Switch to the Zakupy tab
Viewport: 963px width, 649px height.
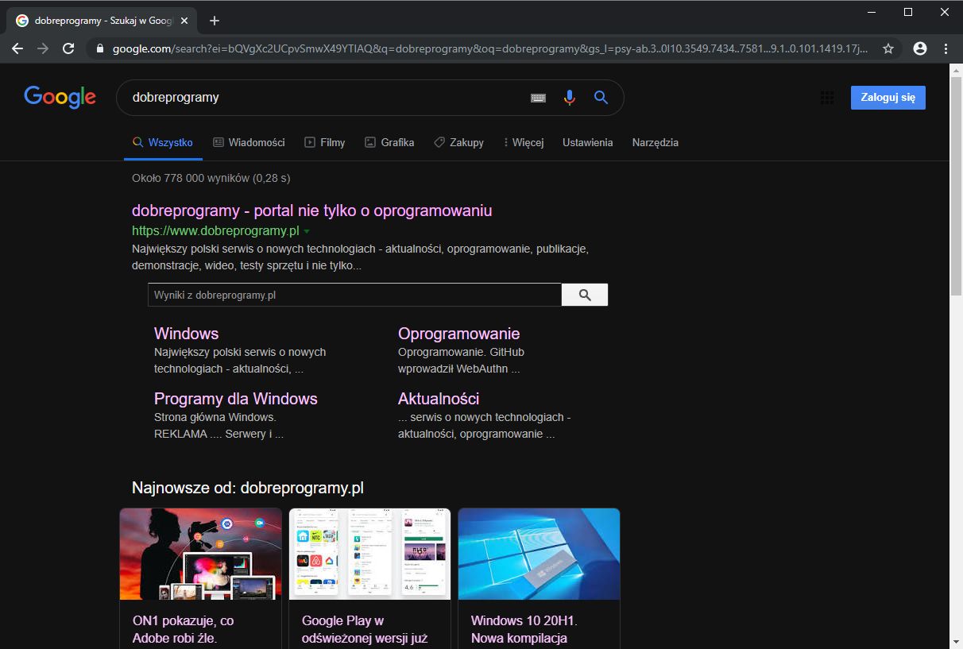click(458, 142)
